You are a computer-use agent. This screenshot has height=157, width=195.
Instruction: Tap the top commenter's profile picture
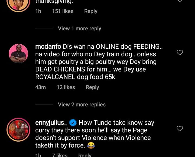(18, 3)
